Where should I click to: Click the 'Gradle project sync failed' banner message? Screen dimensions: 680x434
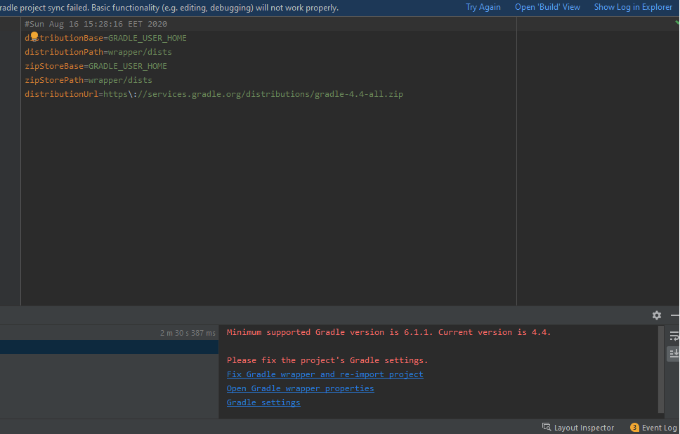169,8
